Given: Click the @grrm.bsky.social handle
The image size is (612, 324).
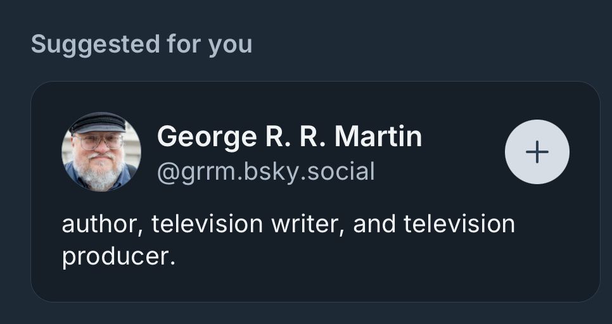Looking at the screenshot, I should (x=266, y=172).
